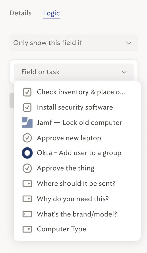Select the Logic tab
The width and height of the screenshot is (147, 253).
51,13
